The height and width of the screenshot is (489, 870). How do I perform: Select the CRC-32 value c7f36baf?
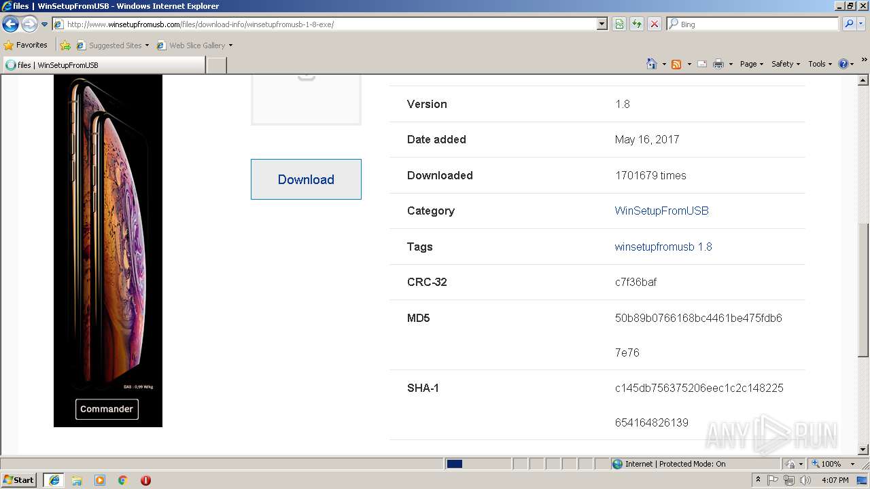coord(636,282)
